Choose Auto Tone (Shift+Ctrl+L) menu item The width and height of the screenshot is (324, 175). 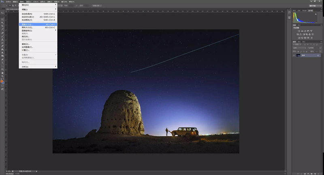coord(38,14)
